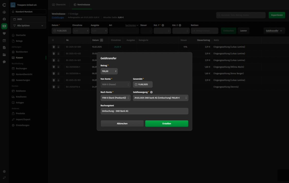
Task: Open Bankkonten in the sidebar
Action: pos(22,52)
